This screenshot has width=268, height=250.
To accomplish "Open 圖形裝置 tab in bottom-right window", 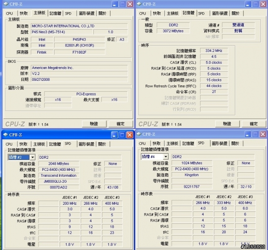I will 219,143.
